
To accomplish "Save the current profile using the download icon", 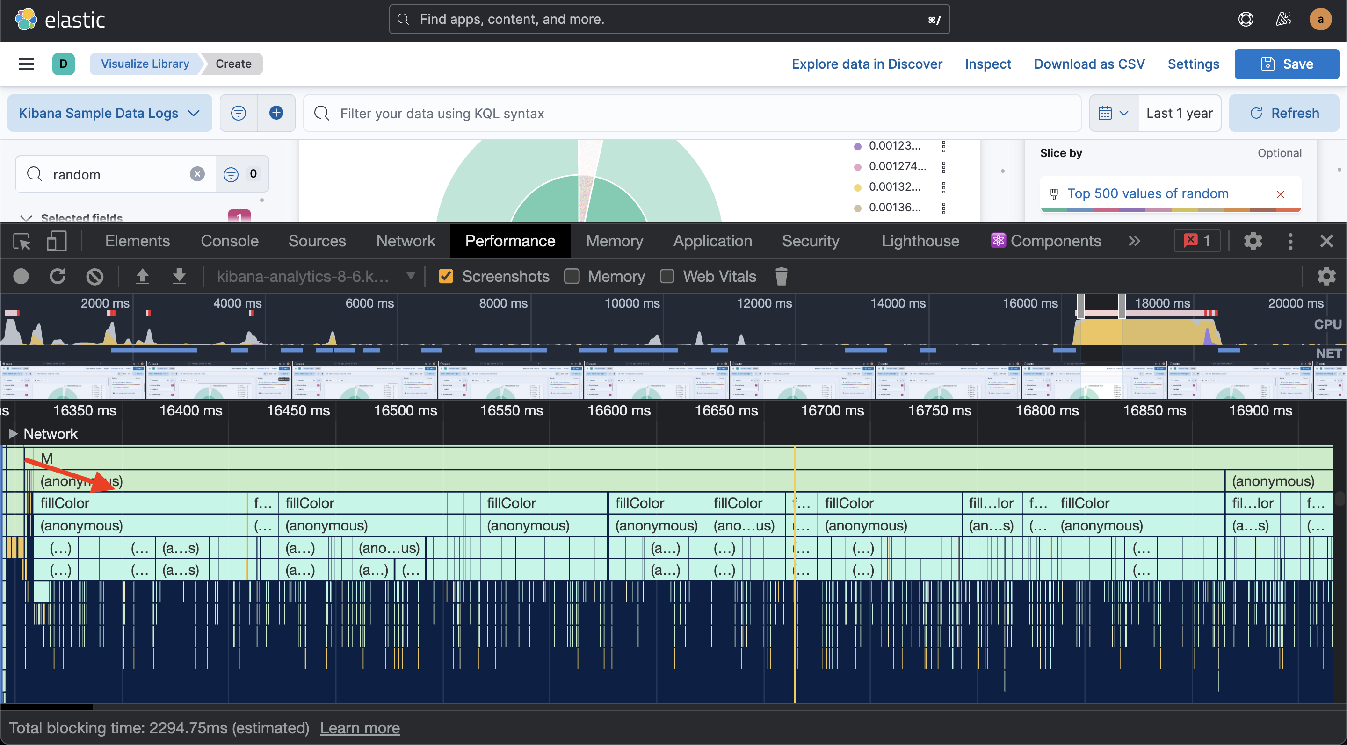I will point(179,276).
